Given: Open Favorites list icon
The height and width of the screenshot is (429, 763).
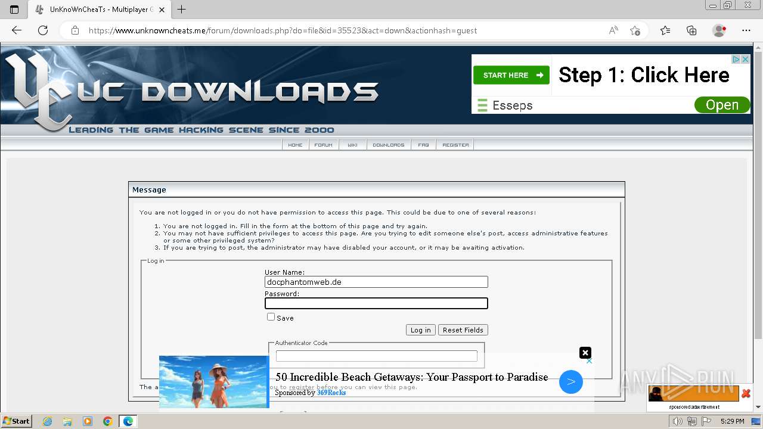Looking at the screenshot, I should 665,30.
